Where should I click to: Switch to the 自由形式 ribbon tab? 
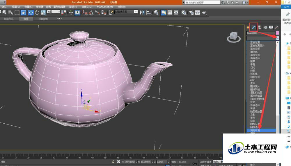coord(9,19)
